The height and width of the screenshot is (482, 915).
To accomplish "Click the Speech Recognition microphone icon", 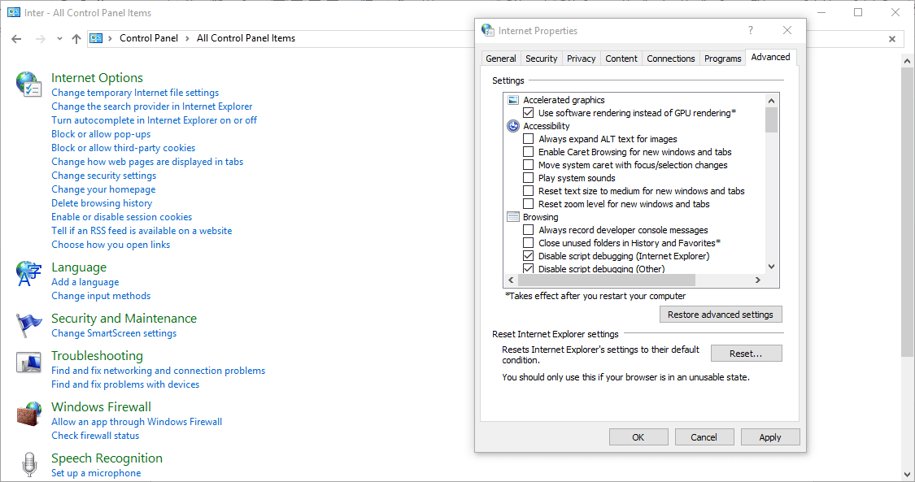I will [29, 464].
